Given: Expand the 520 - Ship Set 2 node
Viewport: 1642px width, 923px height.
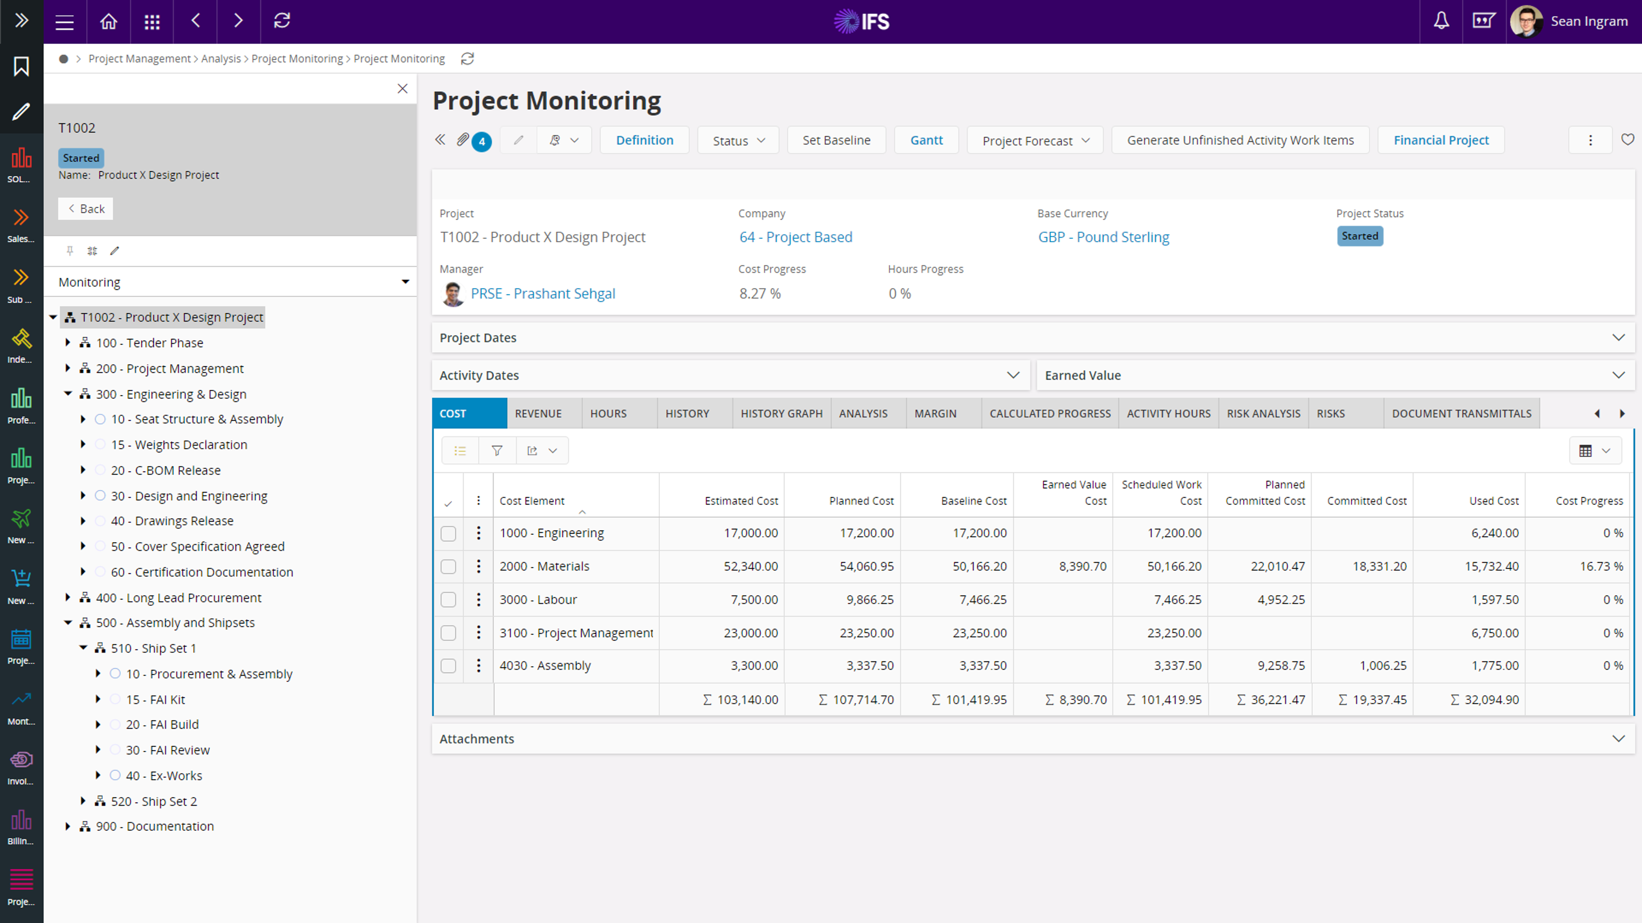Looking at the screenshot, I should (x=83, y=801).
